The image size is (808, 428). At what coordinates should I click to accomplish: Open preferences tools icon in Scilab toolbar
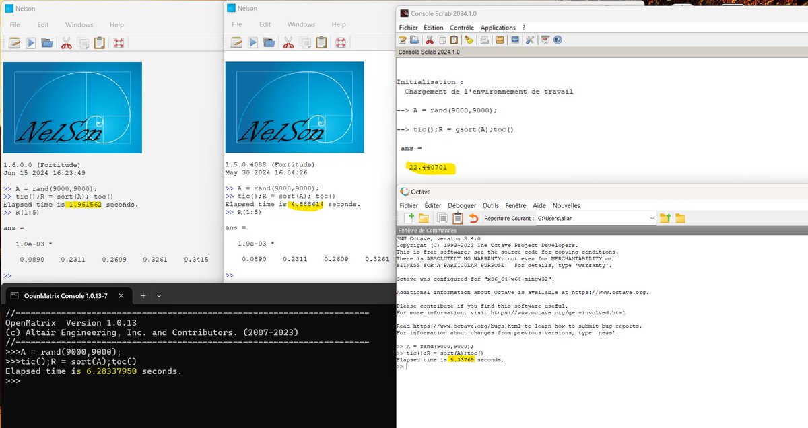pos(530,40)
